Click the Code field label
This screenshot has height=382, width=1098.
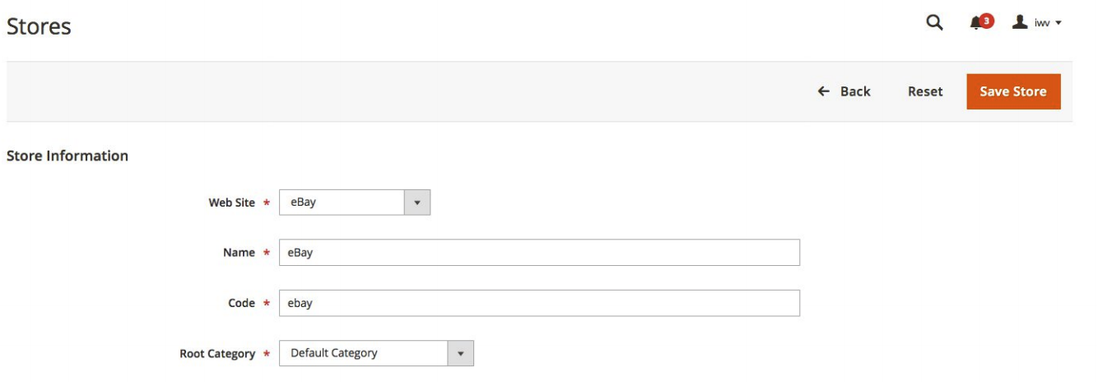241,303
